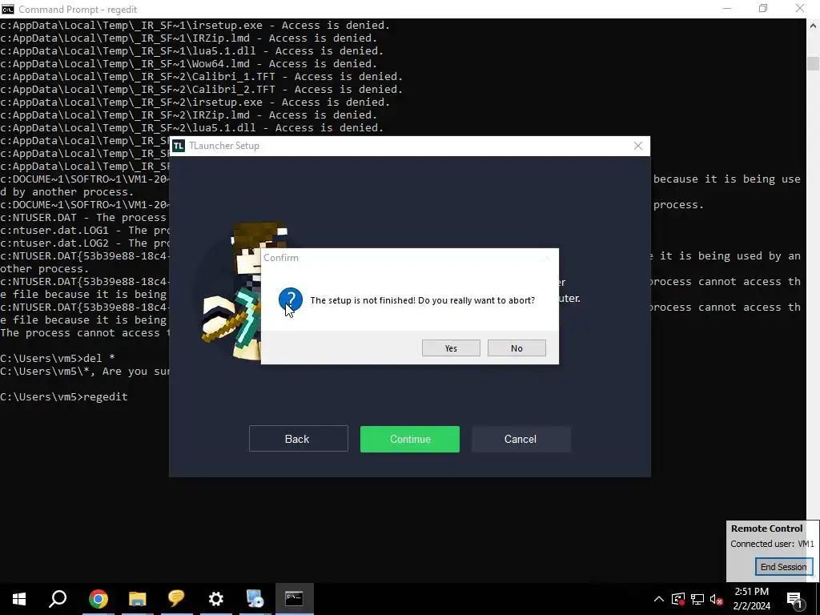Click the Remote Control panel title
Screen dimensions: 820x615
766,529
